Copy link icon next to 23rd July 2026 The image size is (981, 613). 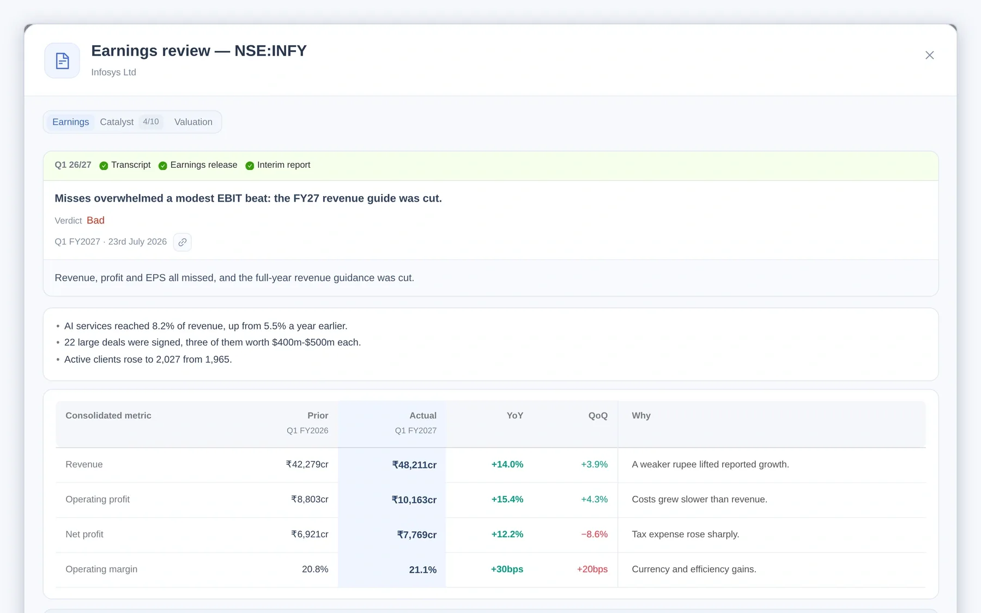click(x=182, y=242)
